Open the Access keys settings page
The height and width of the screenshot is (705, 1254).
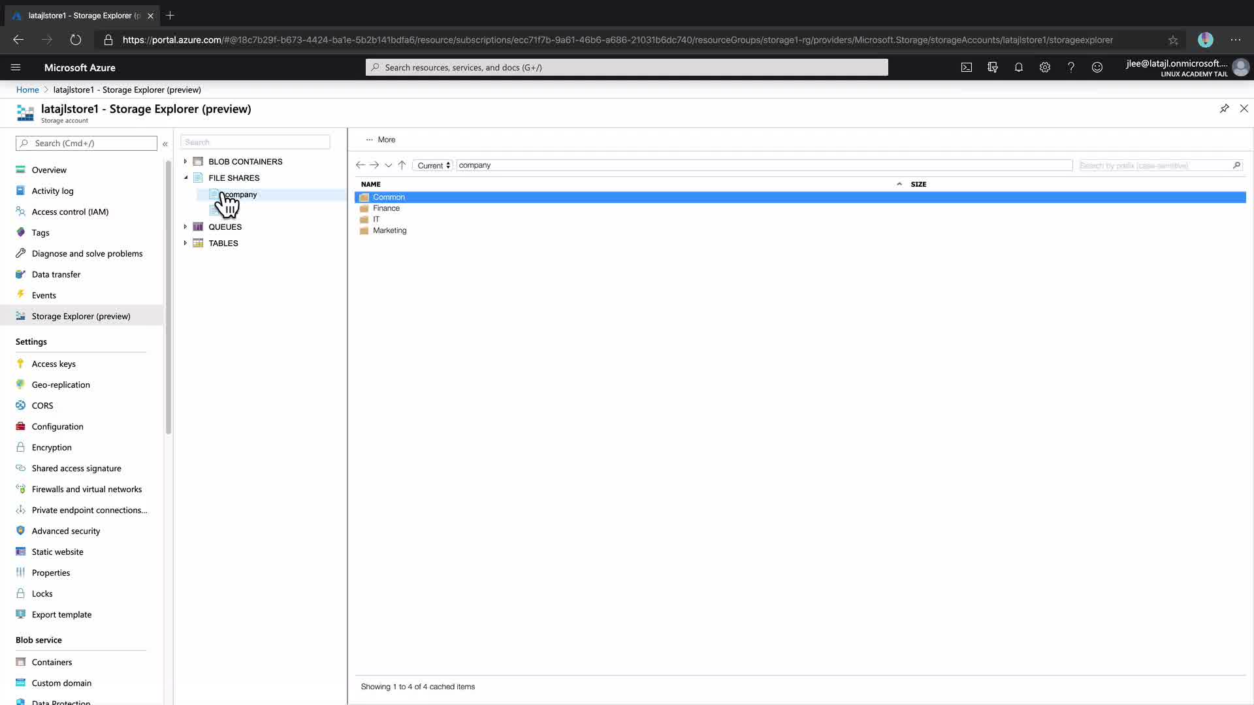tap(54, 364)
